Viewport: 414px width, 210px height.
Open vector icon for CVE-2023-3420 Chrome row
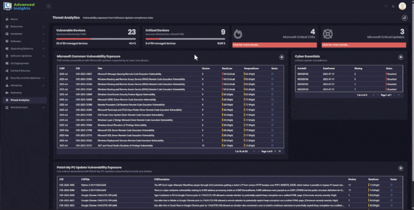pos(391,195)
